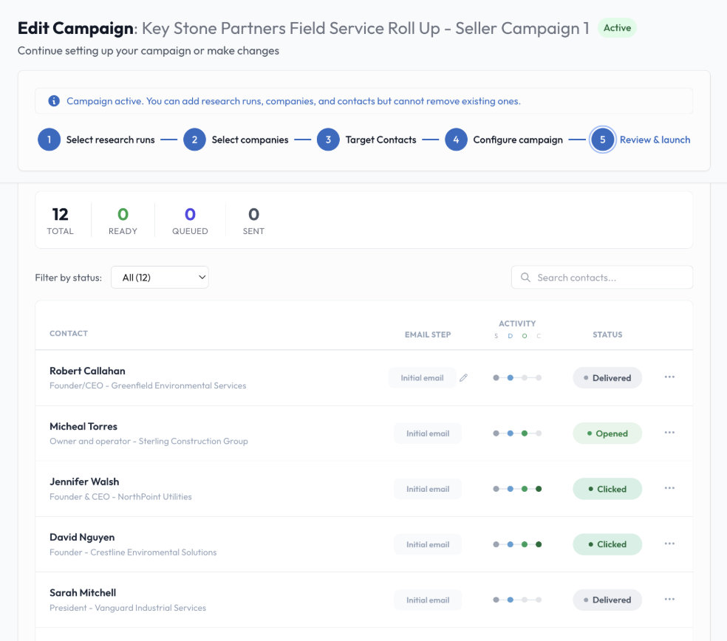
Task: Select contact name Robert Callahan
Action: pos(87,371)
